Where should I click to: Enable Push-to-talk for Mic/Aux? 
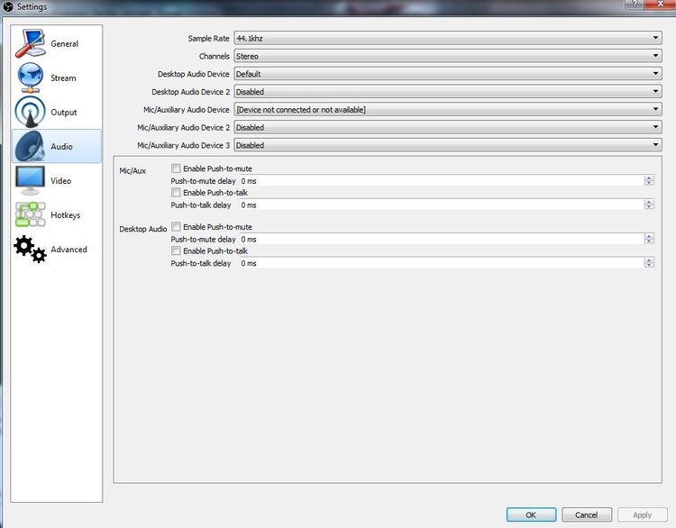[176, 192]
